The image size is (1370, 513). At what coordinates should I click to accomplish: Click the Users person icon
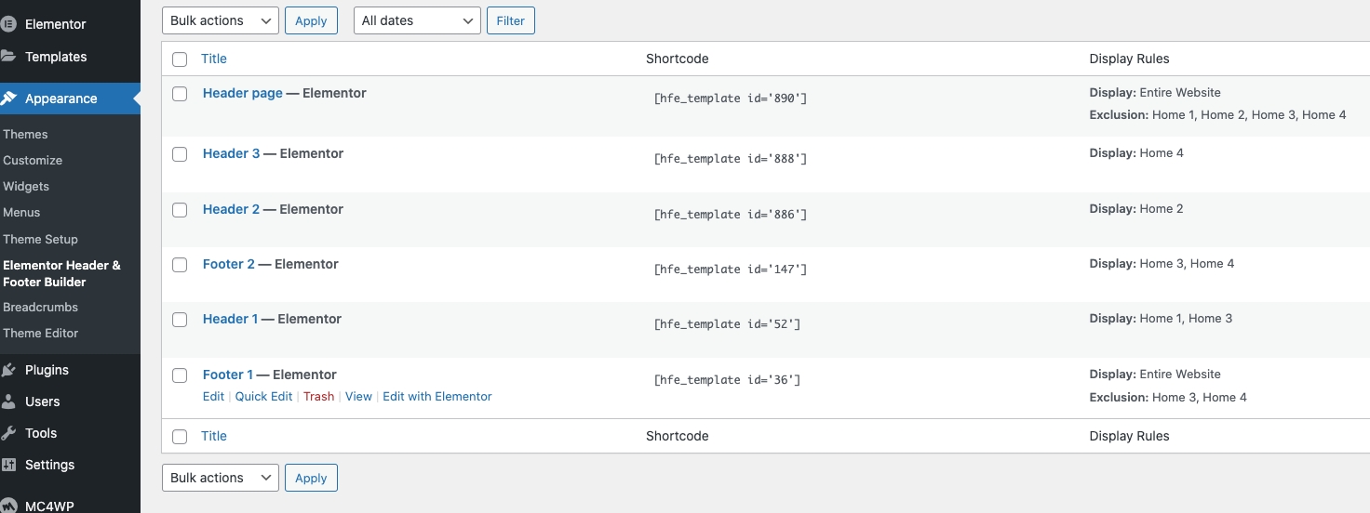pos(8,401)
